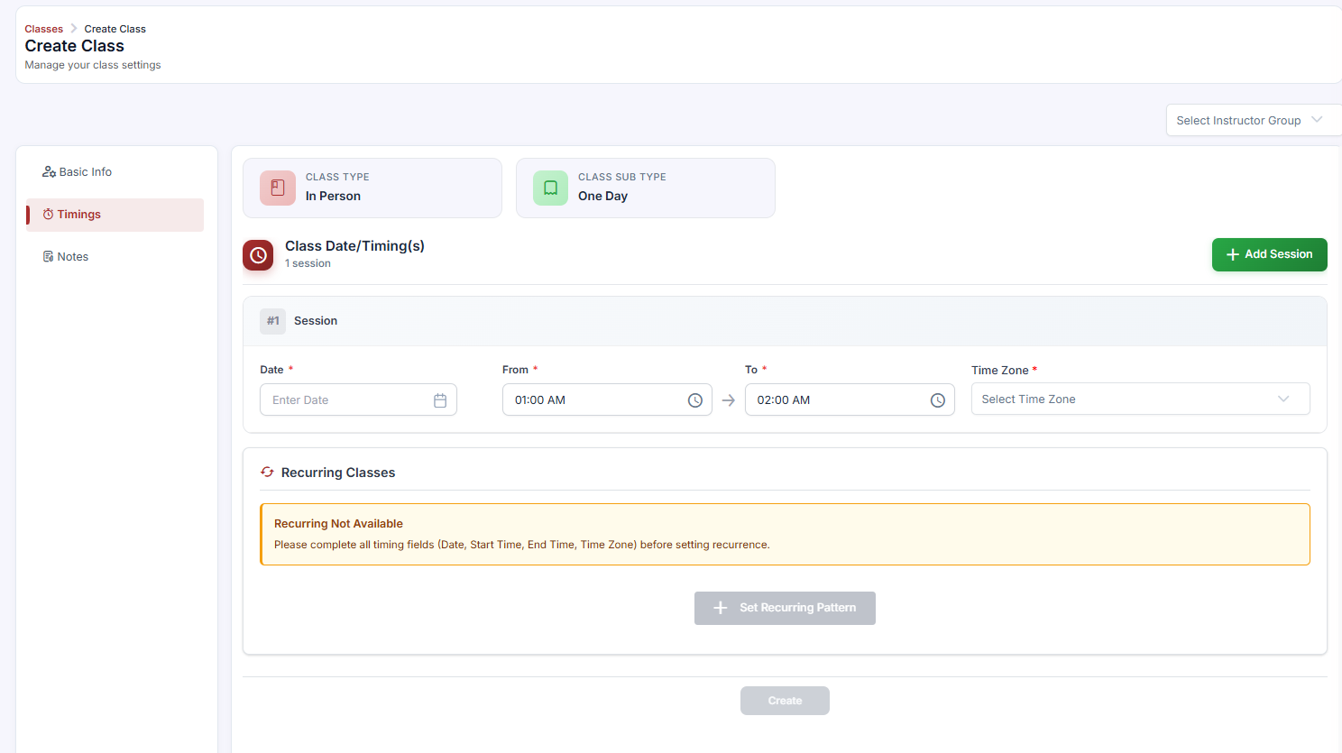This screenshot has width=1342, height=753.
Task: Focus the Enter Date input field
Action: [x=358, y=399]
